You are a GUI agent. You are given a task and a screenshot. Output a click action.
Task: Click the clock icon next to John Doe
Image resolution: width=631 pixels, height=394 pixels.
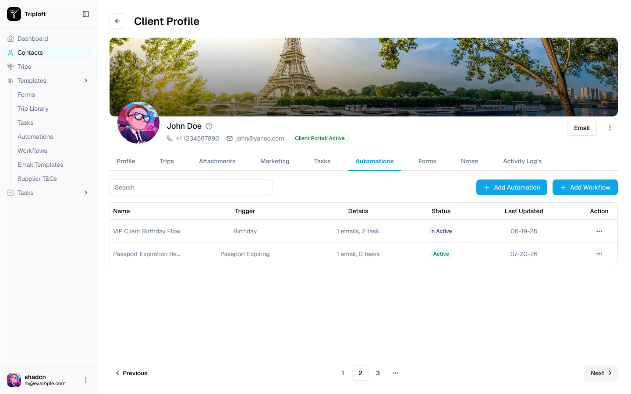click(x=209, y=126)
